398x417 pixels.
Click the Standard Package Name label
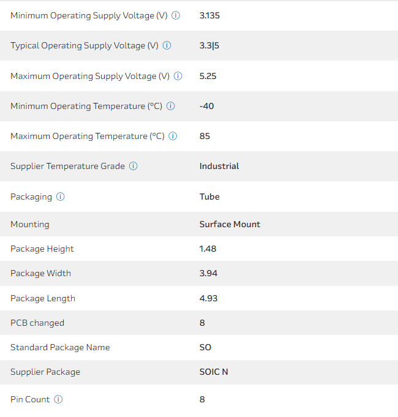point(60,347)
